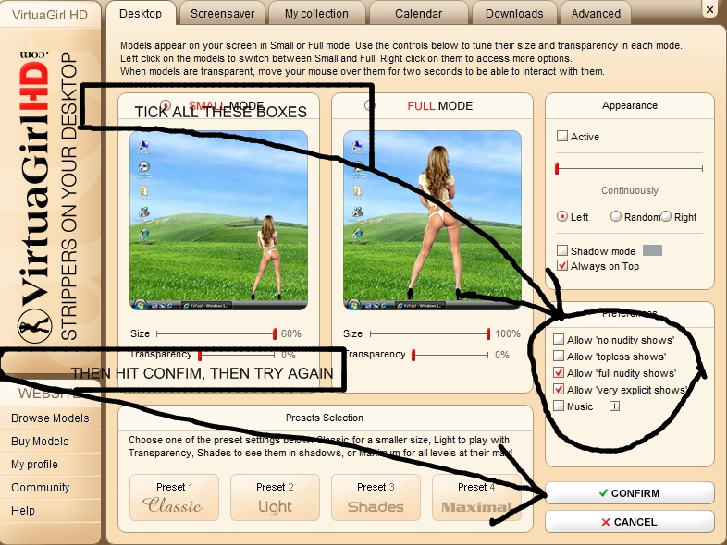This screenshot has width=727, height=545.
Task: Click the Small Mode 60% size value
Action: coord(290,333)
